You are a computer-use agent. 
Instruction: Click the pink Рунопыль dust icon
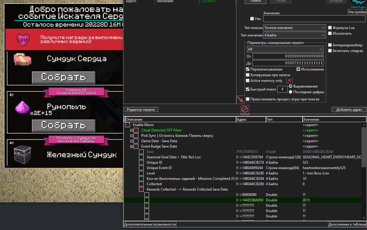click(x=22, y=107)
